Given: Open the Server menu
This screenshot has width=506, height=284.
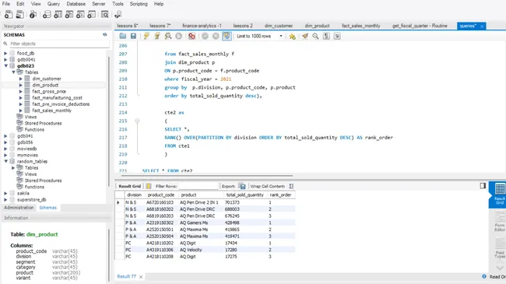Looking at the screenshot, I should pyautogui.click(x=98, y=4).
